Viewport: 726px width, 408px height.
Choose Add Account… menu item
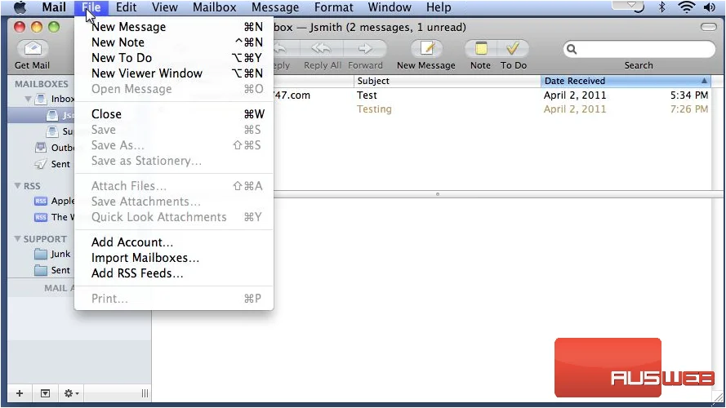coord(174,242)
